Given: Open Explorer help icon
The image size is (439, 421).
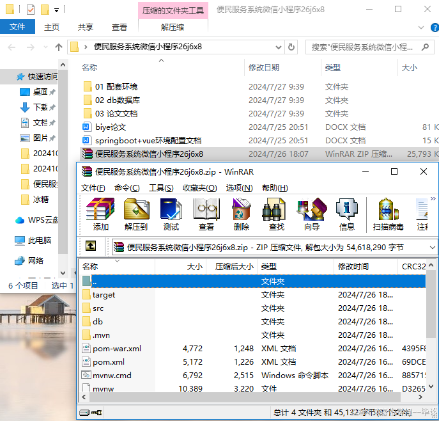Looking at the screenshot, I should point(435,28).
